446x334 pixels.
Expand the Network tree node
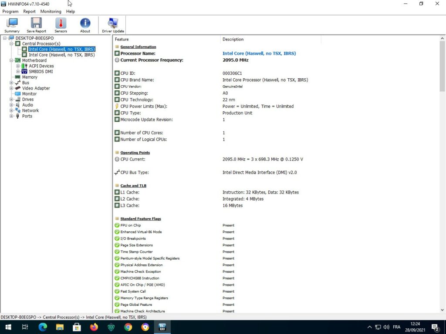pyautogui.click(x=11, y=110)
